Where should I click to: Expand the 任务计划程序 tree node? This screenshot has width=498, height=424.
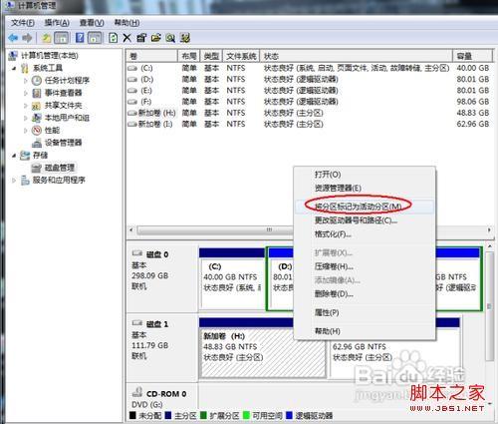pyautogui.click(x=26, y=81)
